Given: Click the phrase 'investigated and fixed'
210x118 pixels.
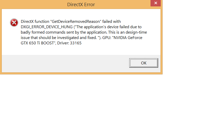Looking at the screenshot, I should 77,38.
